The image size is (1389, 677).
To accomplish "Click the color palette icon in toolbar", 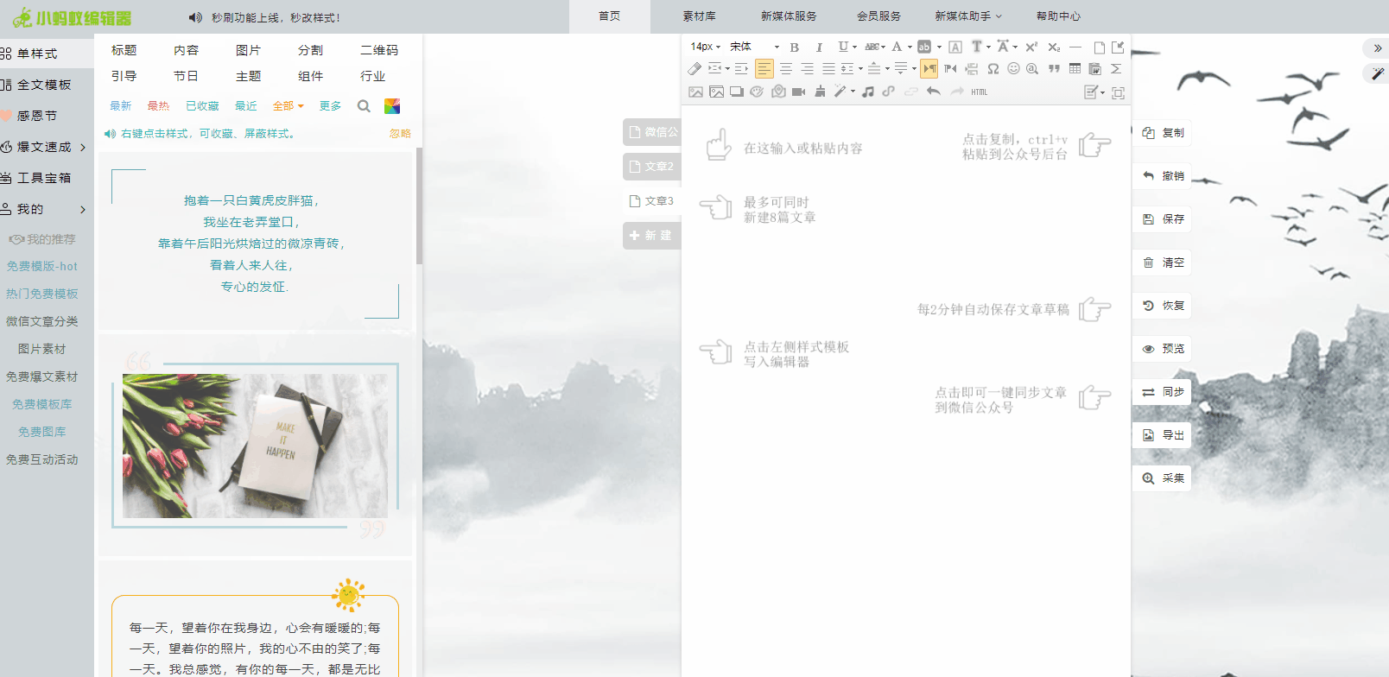I will point(757,92).
